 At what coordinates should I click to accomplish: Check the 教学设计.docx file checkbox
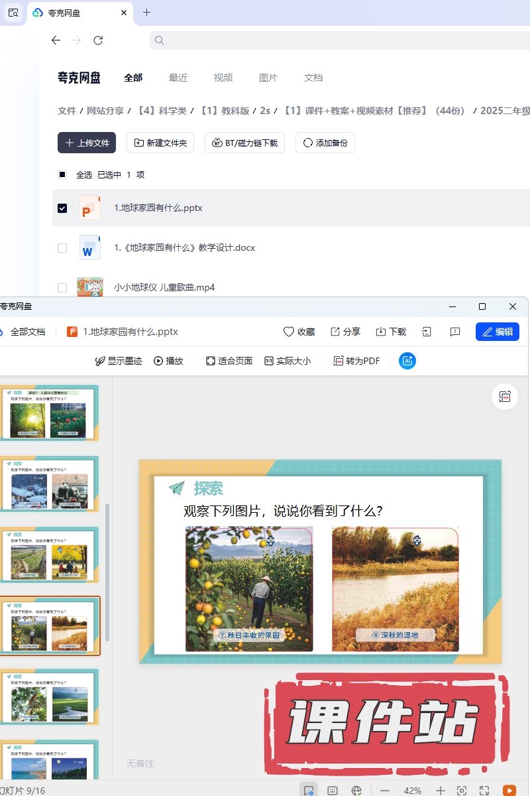pyautogui.click(x=62, y=248)
